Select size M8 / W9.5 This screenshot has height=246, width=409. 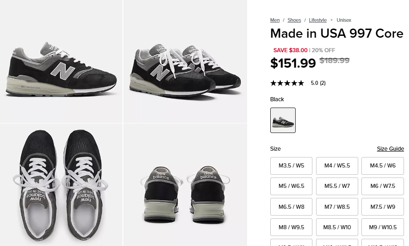[292, 227]
